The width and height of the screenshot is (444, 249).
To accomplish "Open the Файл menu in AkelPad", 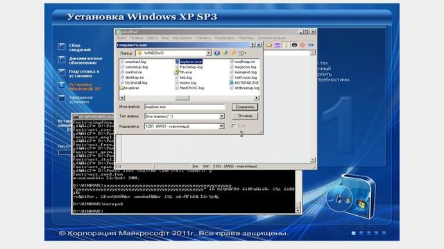I will click(x=122, y=37).
